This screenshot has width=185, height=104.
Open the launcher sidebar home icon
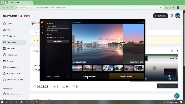[x=42, y=27]
